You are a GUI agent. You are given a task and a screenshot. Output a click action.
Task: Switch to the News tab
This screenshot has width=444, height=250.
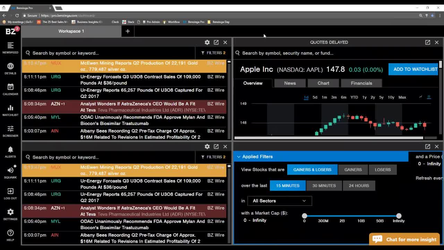pyautogui.click(x=290, y=83)
